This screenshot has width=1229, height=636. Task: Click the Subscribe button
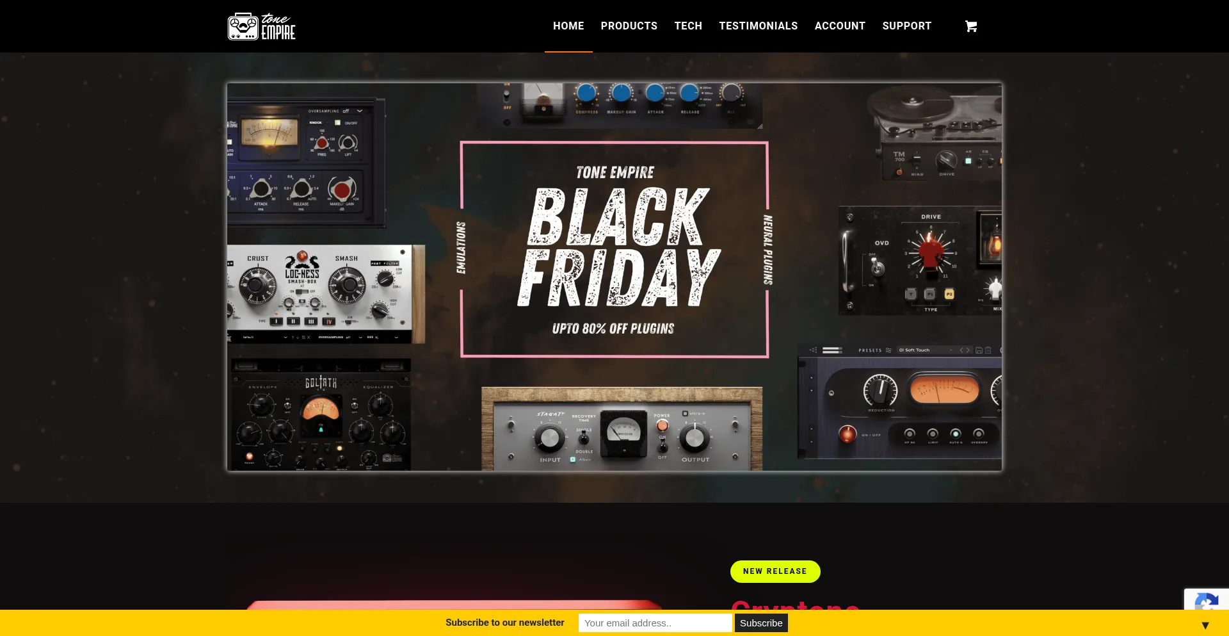761,623
